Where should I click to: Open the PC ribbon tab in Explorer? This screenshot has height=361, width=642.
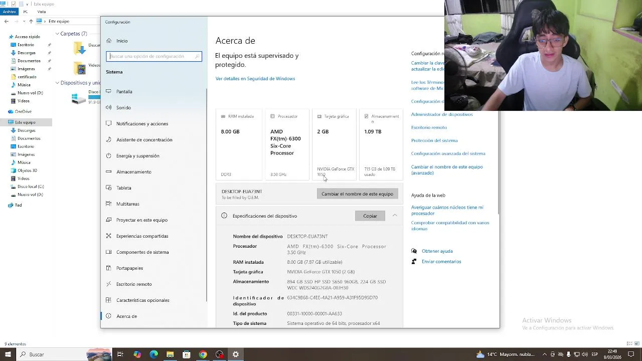point(26,12)
